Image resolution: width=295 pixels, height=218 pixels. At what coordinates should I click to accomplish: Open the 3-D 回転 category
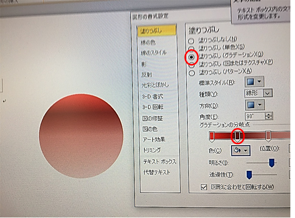[x=153, y=107]
